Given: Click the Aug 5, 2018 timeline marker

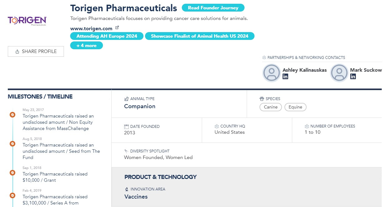Looking at the screenshot, I should tap(12, 144).
